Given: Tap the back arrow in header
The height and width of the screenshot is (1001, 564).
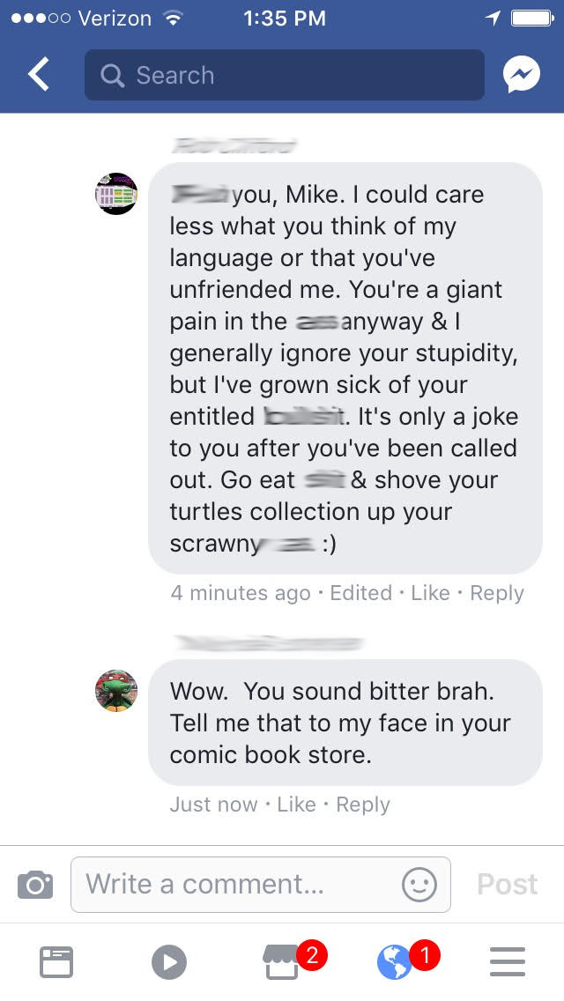Looking at the screenshot, I should pos(38,74).
